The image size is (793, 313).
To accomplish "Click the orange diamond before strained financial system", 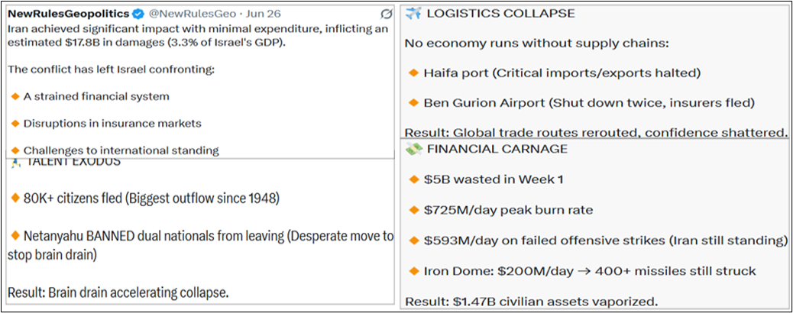I will 15,96.
